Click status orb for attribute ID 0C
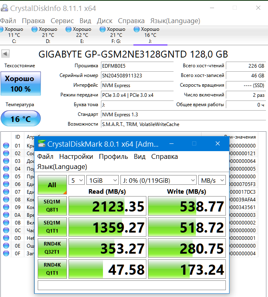The width and height of the screenshot is (268, 297). (x=6, y=230)
